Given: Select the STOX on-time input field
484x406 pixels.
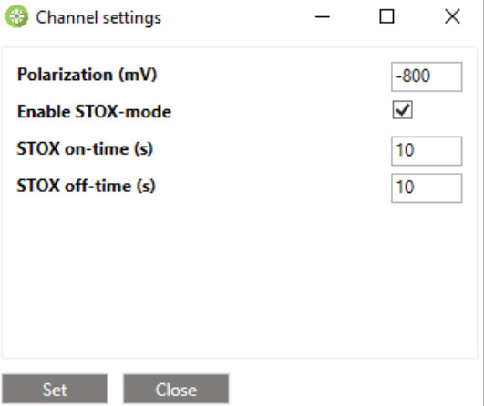Looking at the screenshot, I should coord(427,151).
